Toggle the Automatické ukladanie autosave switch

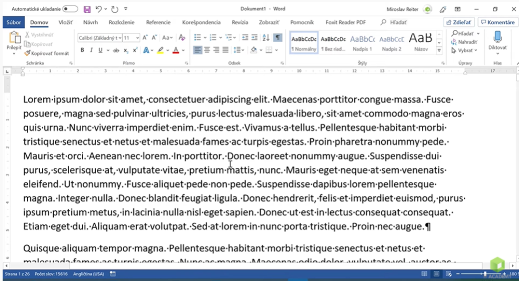coord(70,9)
